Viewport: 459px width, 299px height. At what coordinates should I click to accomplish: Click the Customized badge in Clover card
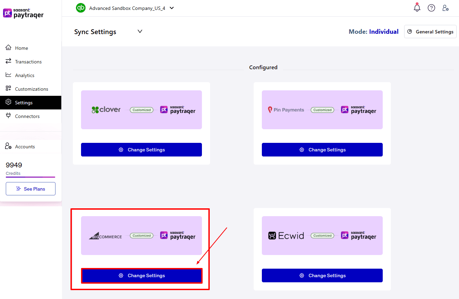coord(142,110)
